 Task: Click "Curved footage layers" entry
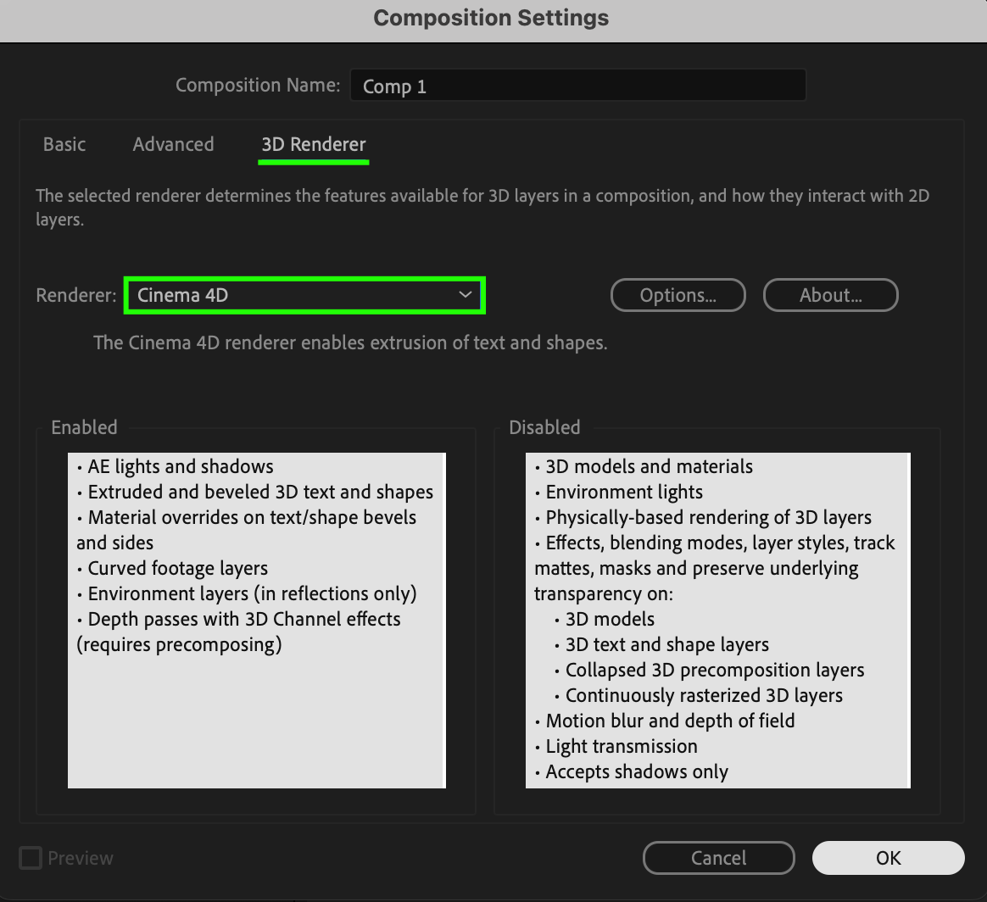pos(177,568)
